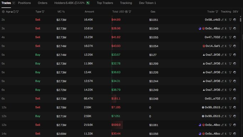Select the Trades tab
Screen dimensions: 243x137
(x=6, y=3)
